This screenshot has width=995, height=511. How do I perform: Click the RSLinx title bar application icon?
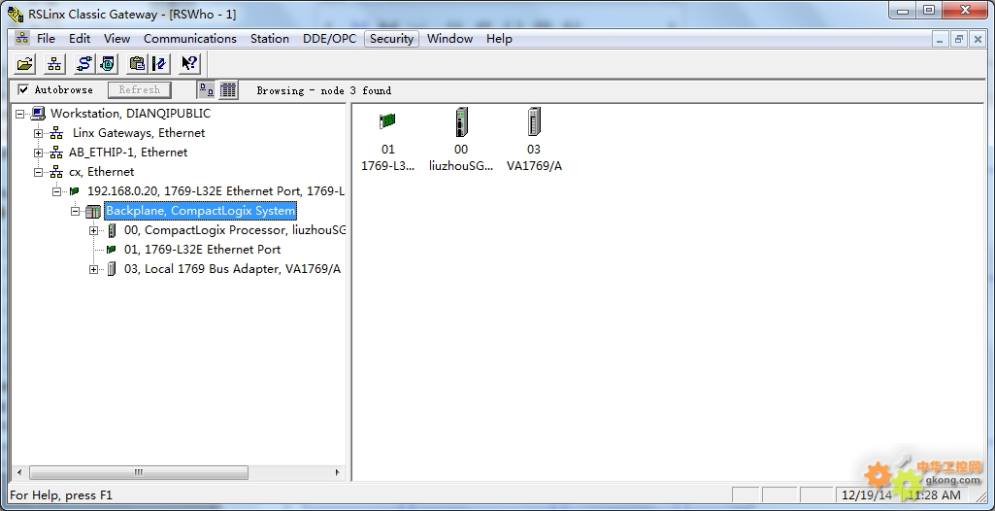[16, 14]
